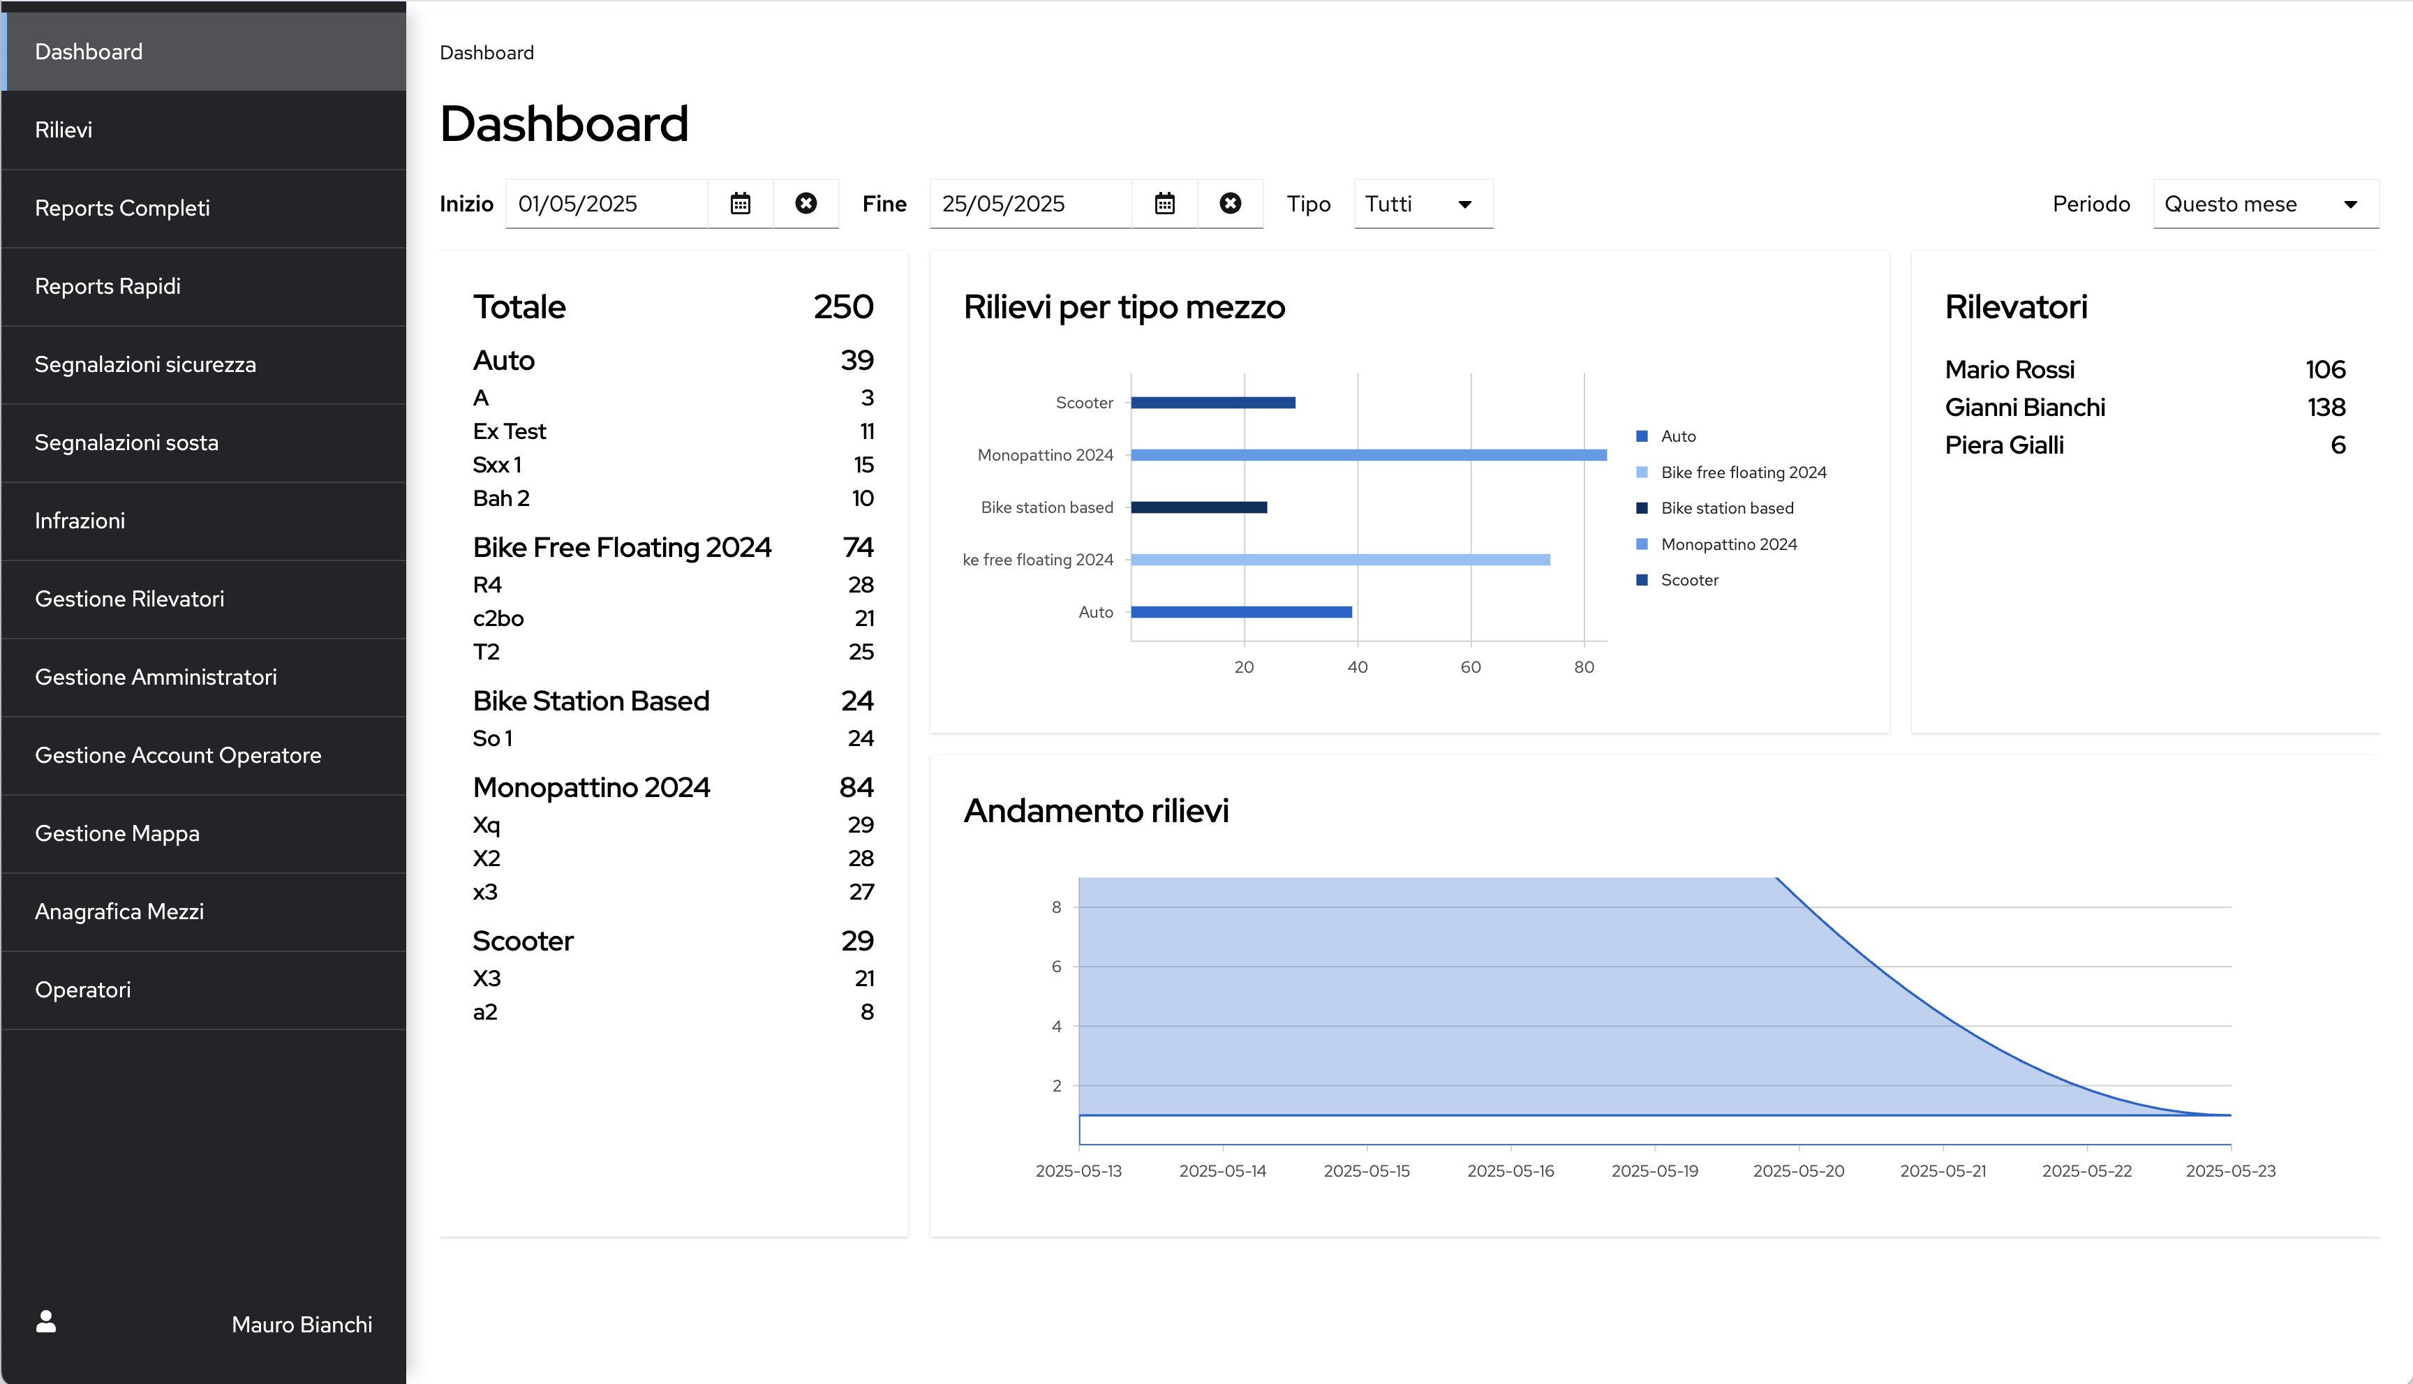This screenshot has height=1384, width=2413.
Task: Clear the Fine date with the X icon
Action: (1230, 203)
